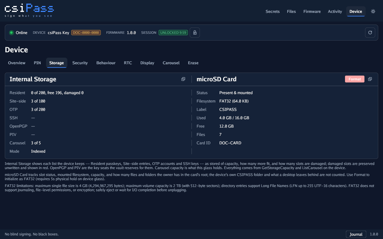Open the Firmware section
The height and width of the screenshot is (239, 383).
[312, 11]
